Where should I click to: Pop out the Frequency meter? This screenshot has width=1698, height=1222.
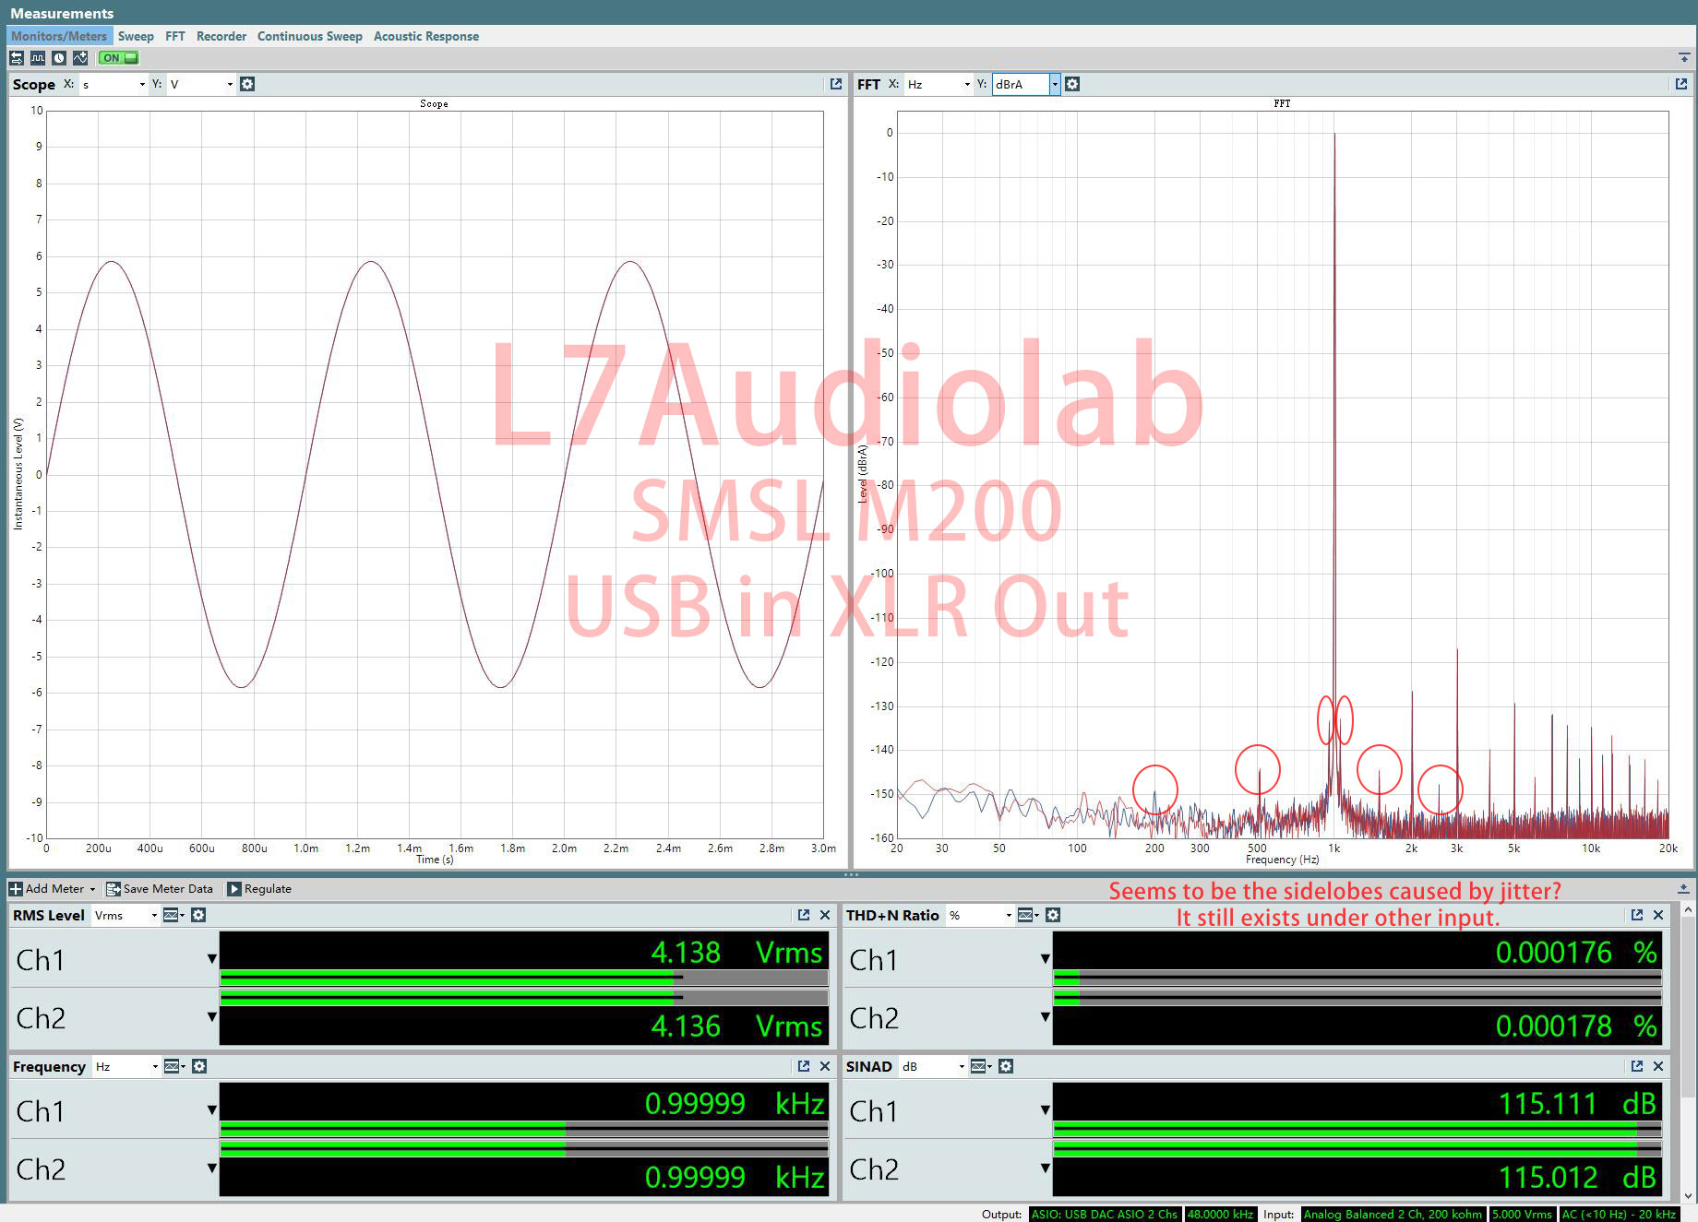(804, 1066)
